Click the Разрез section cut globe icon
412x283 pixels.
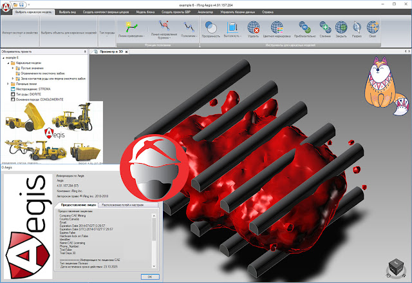tap(357, 27)
